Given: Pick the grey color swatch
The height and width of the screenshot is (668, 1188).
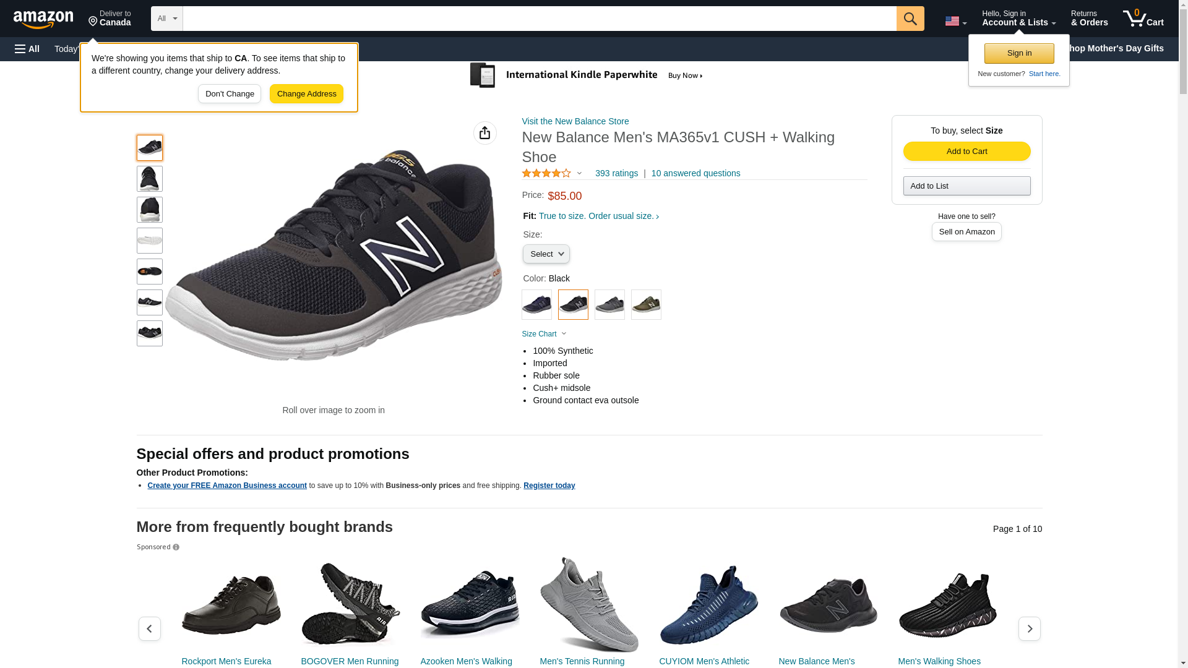Looking at the screenshot, I should click(609, 305).
